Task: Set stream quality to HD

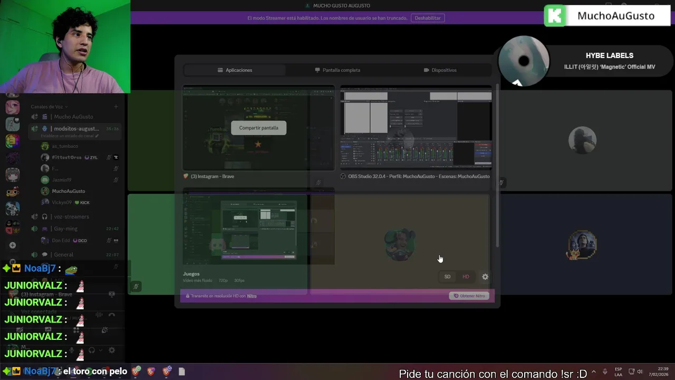Action: pos(466,277)
